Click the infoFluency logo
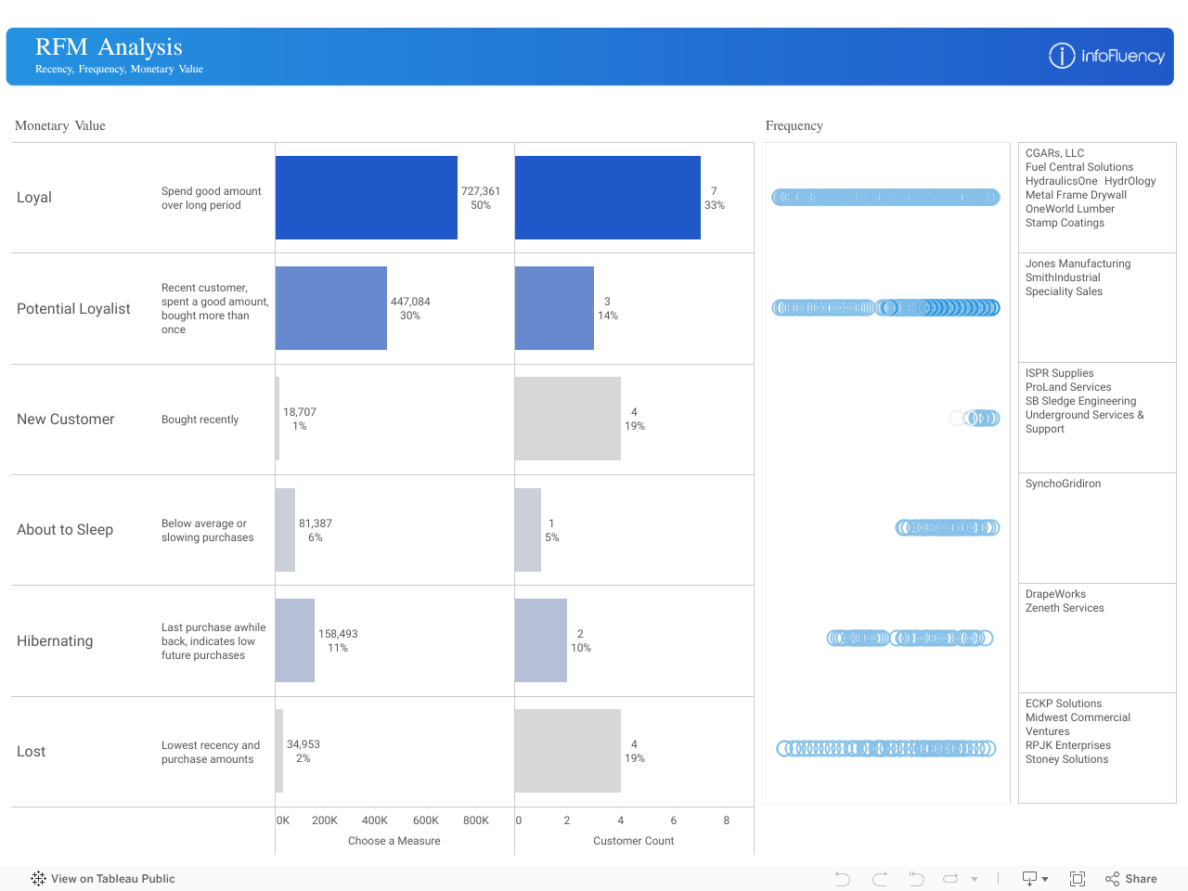Screen dimensions: 1188x891 pos(1106,56)
